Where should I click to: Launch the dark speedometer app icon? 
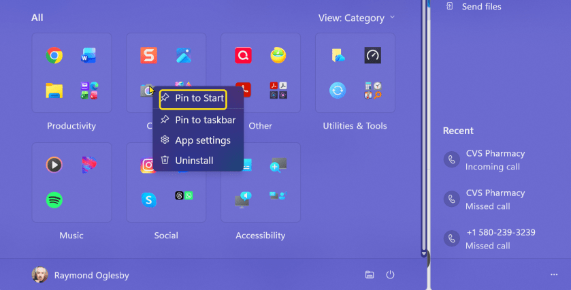(372, 55)
